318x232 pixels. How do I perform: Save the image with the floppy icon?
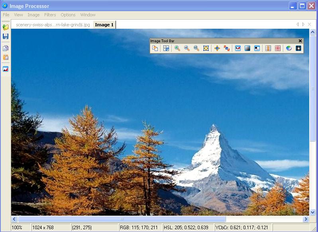pos(6,37)
